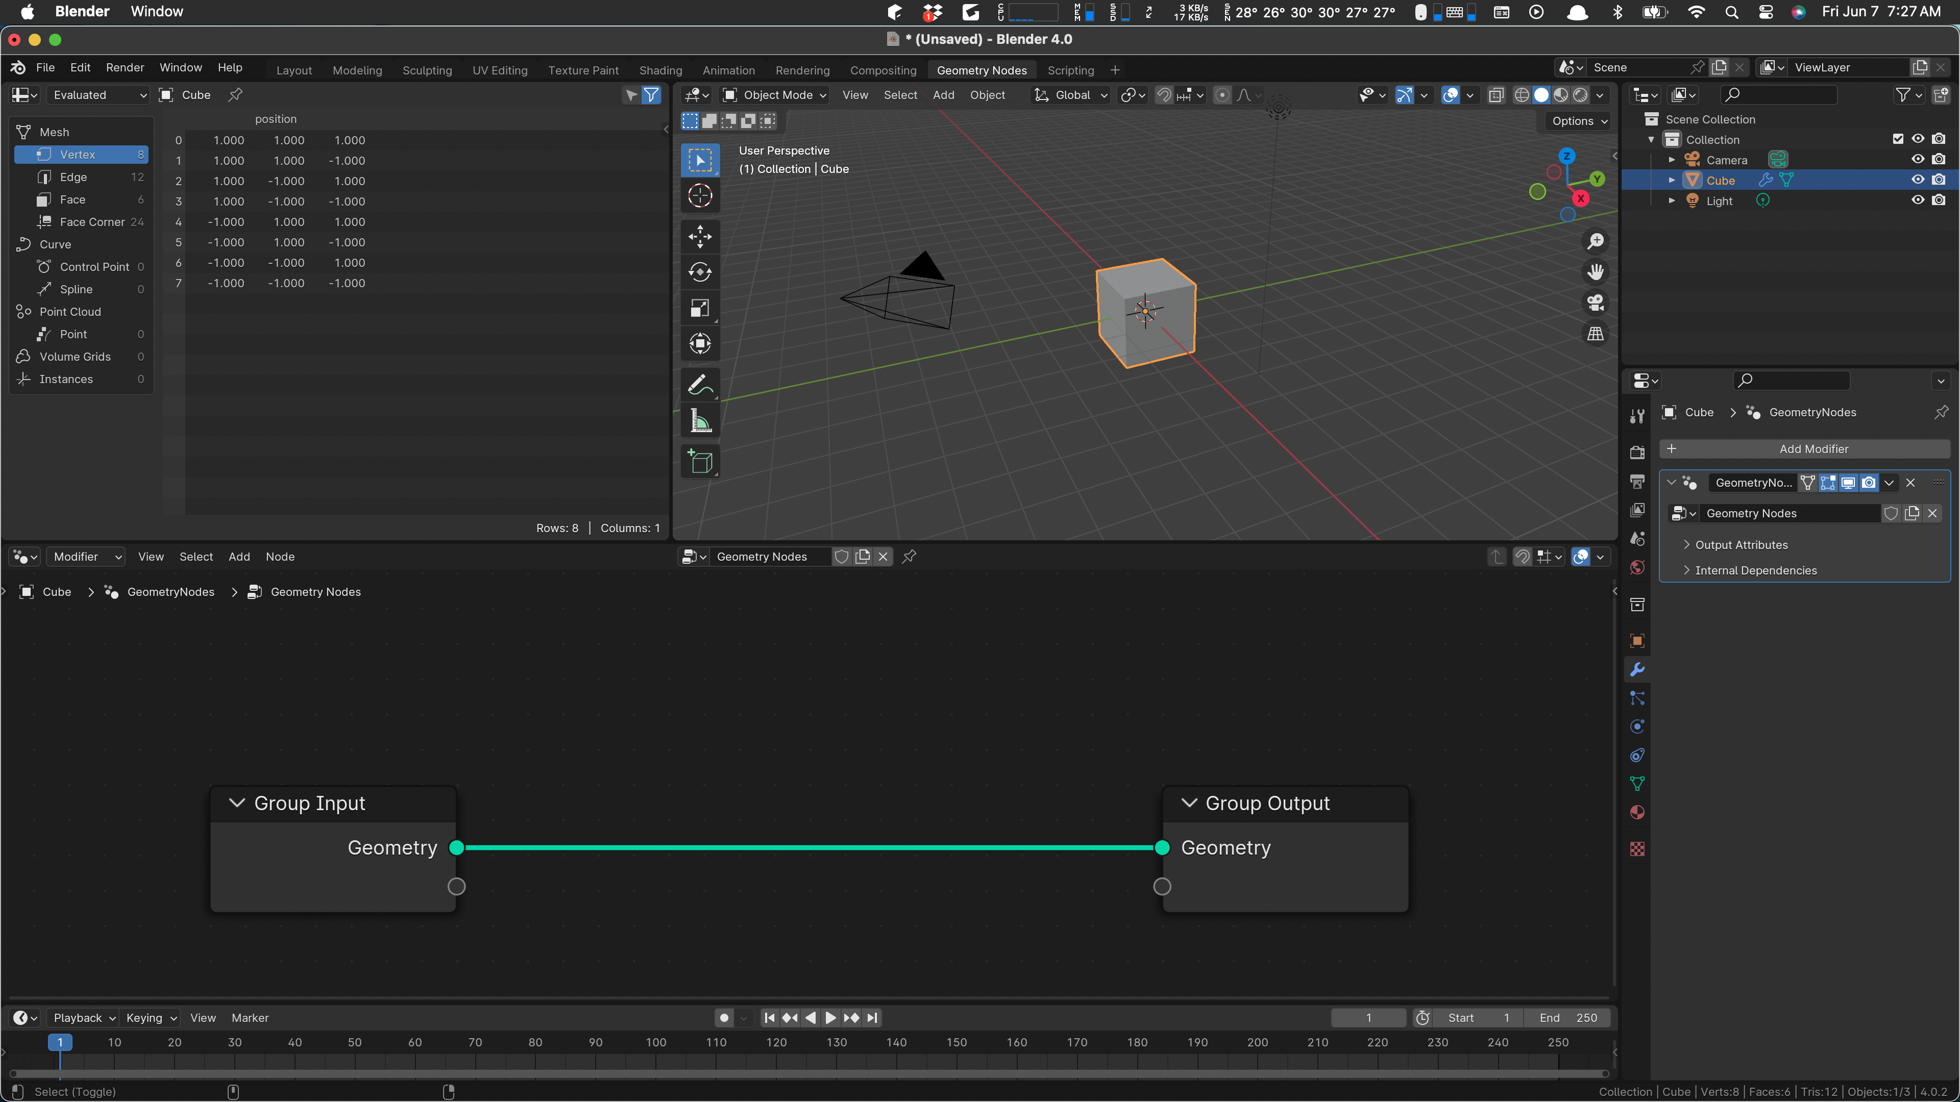Open the Blender Window macOS menu
This screenshot has width=1960, height=1102.
(x=157, y=11)
